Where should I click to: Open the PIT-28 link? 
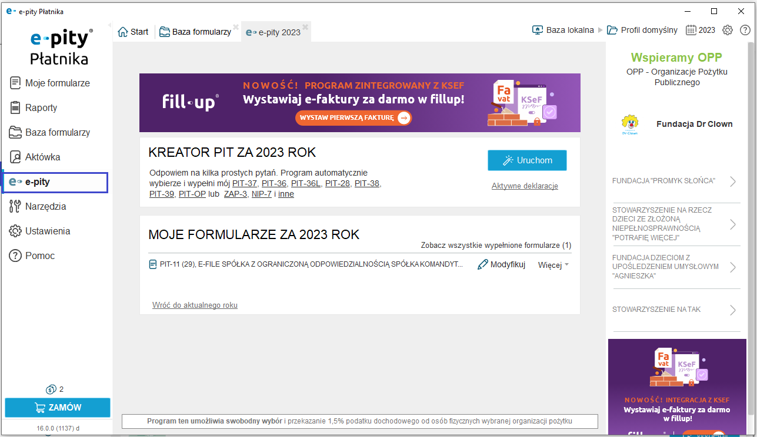(x=338, y=183)
